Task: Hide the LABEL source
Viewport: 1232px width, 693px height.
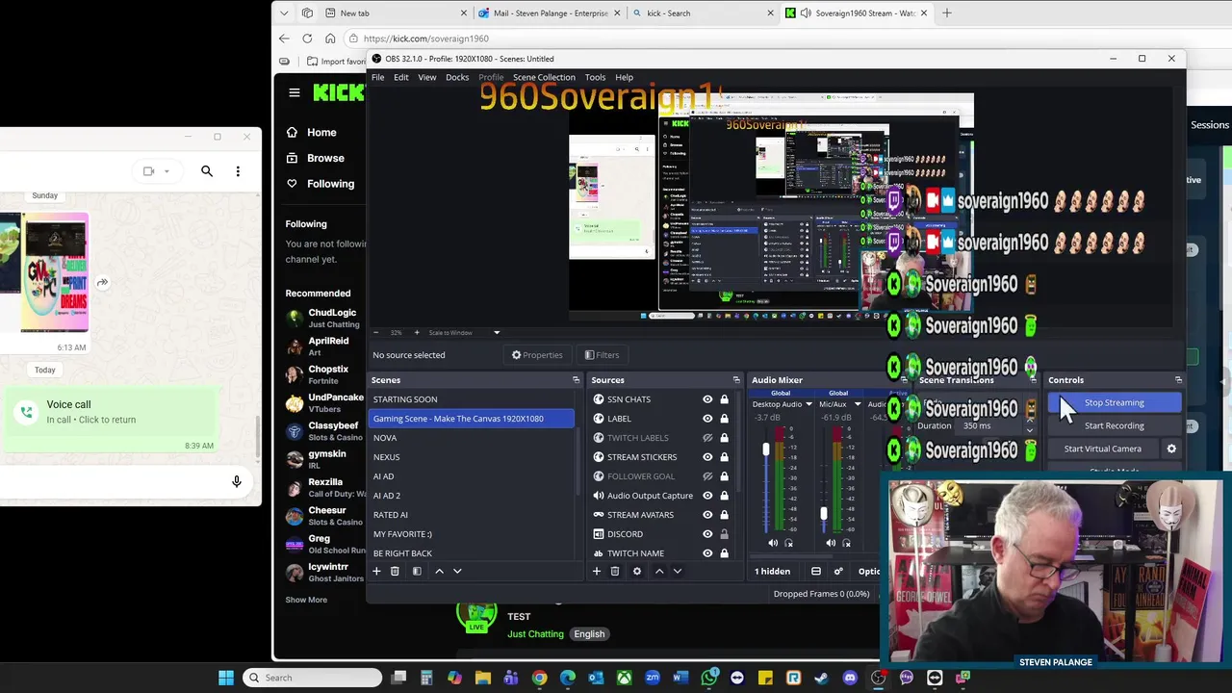Action: click(x=707, y=419)
